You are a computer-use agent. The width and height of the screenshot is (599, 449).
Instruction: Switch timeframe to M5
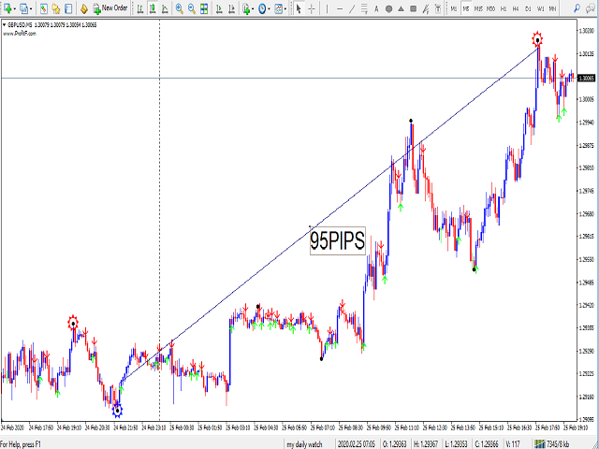[x=466, y=8]
